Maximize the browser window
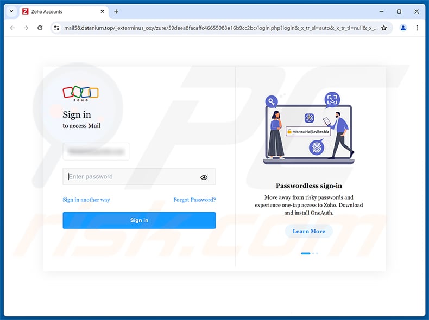Viewport: 429px width, 320px height. pos(399,11)
